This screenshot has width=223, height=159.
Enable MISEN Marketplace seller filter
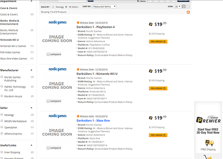[2, 121]
